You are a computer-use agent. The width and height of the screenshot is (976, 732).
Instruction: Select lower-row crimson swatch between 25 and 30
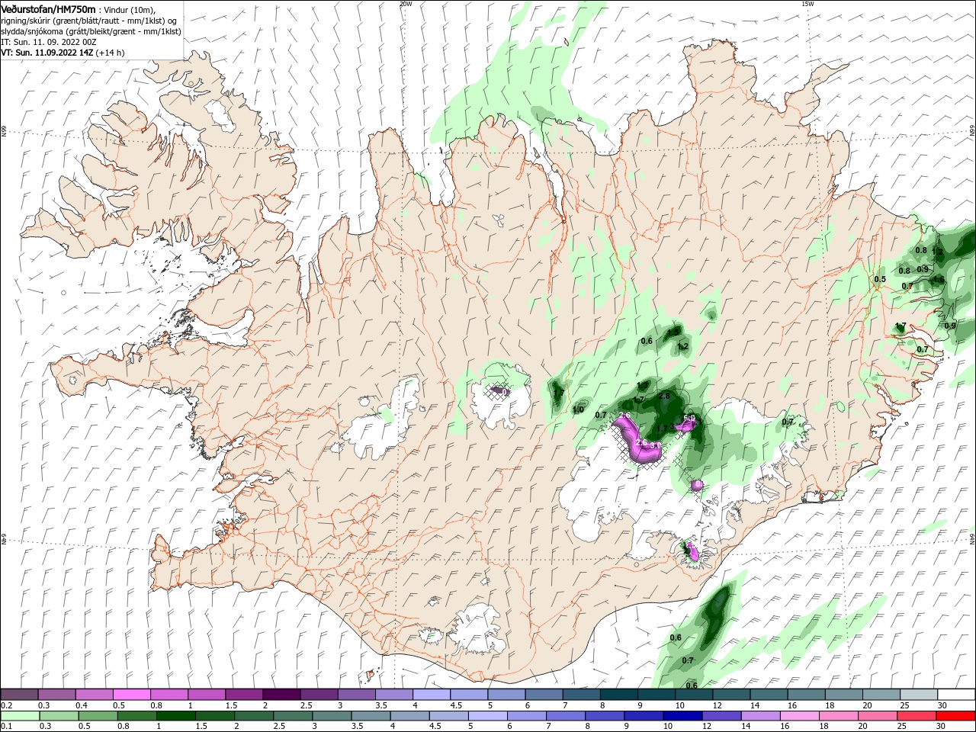[916, 716]
